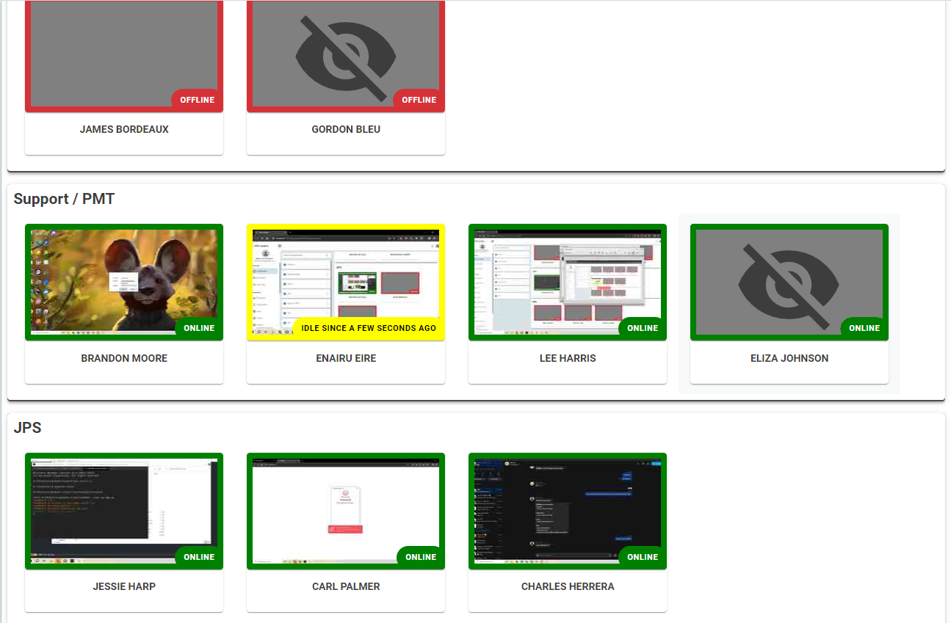Screen dimensions: 951x623
Task: Select the JPS group heading
Action: [27, 428]
